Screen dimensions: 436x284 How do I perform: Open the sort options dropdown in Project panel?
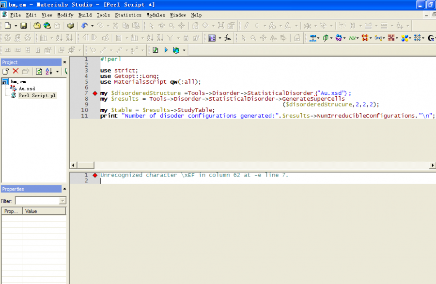(57, 72)
